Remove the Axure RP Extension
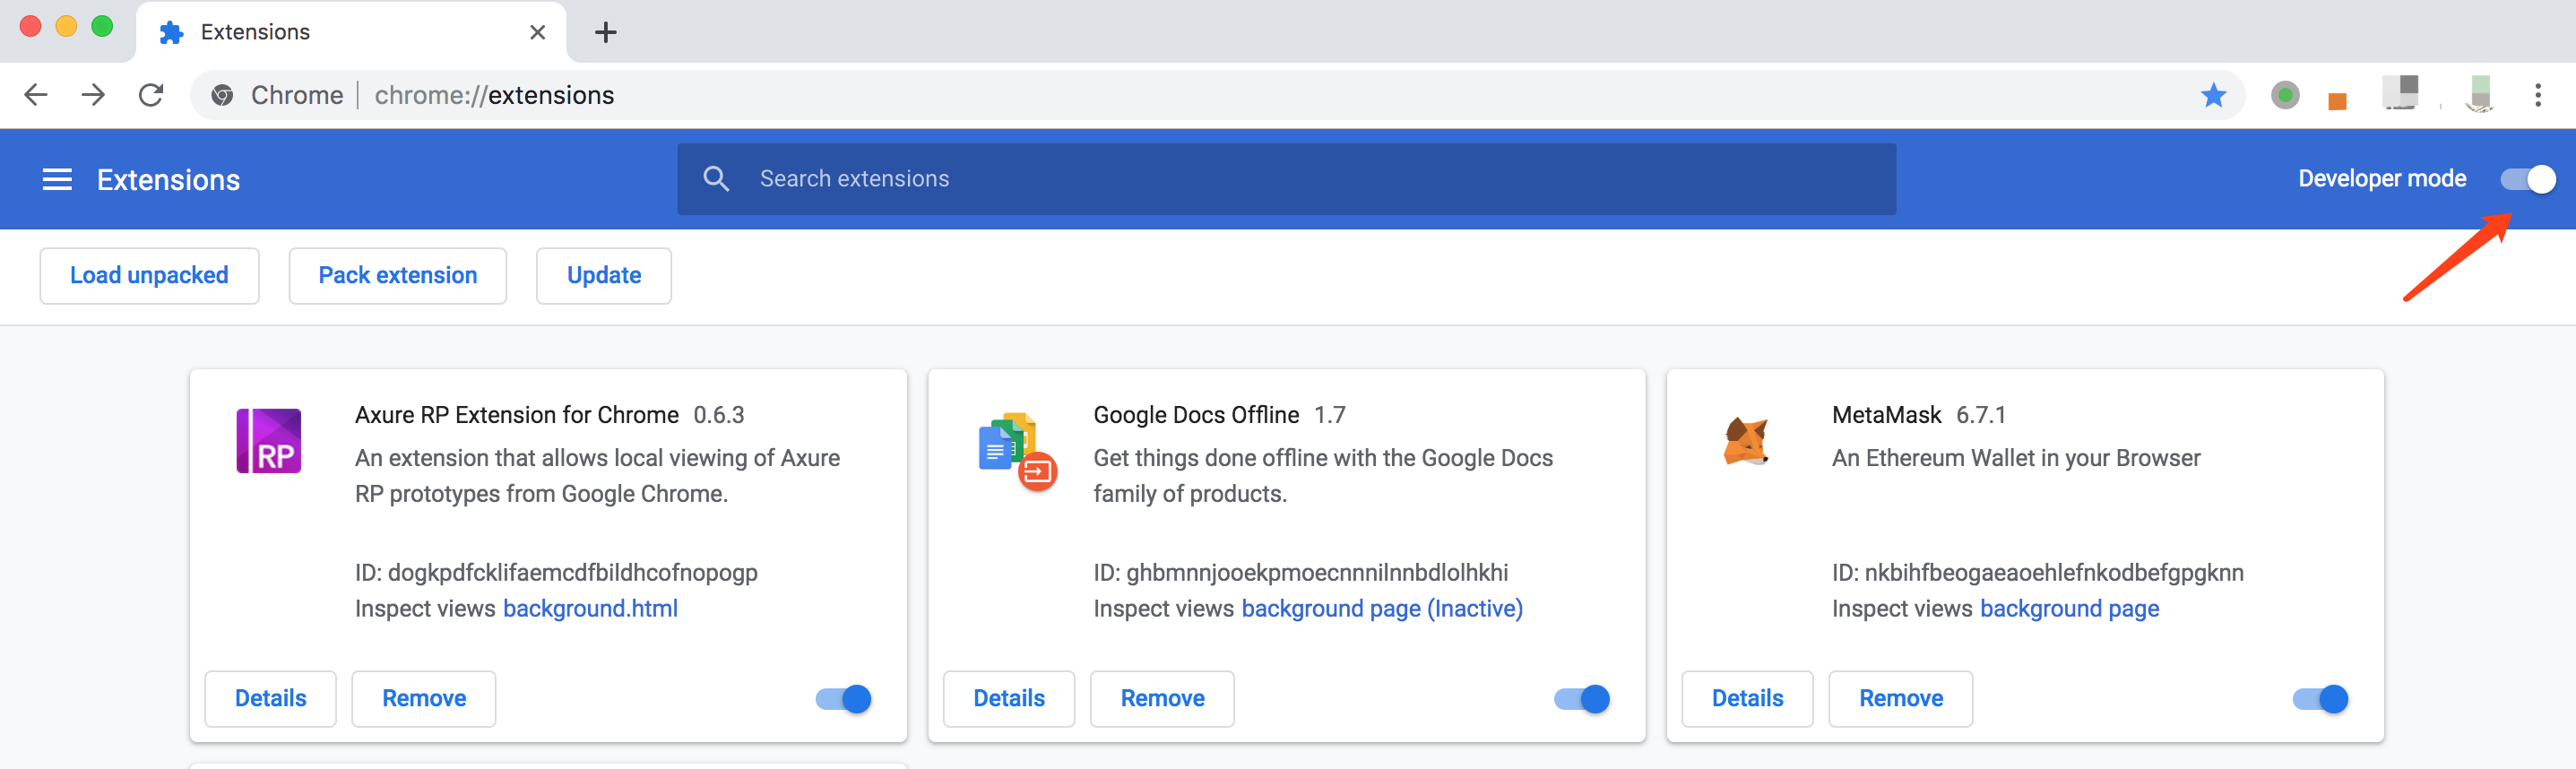The width and height of the screenshot is (2576, 769). coord(424,699)
